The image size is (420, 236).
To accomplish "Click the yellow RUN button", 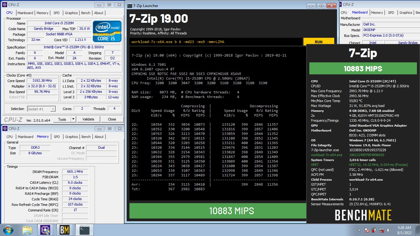I will point(319,42).
